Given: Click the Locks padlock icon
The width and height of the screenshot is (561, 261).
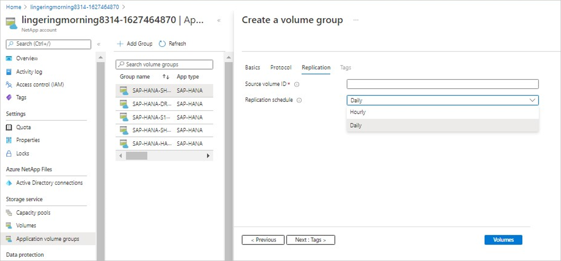Looking at the screenshot, I should [x=9, y=153].
